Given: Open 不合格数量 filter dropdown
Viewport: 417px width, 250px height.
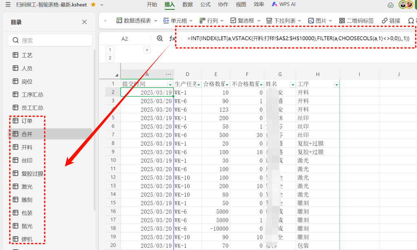Looking at the screenshot, I should [261, 85].
